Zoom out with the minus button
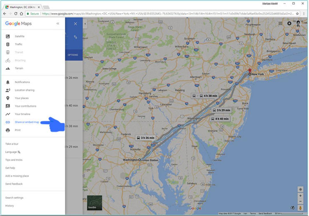 point(300,201)
